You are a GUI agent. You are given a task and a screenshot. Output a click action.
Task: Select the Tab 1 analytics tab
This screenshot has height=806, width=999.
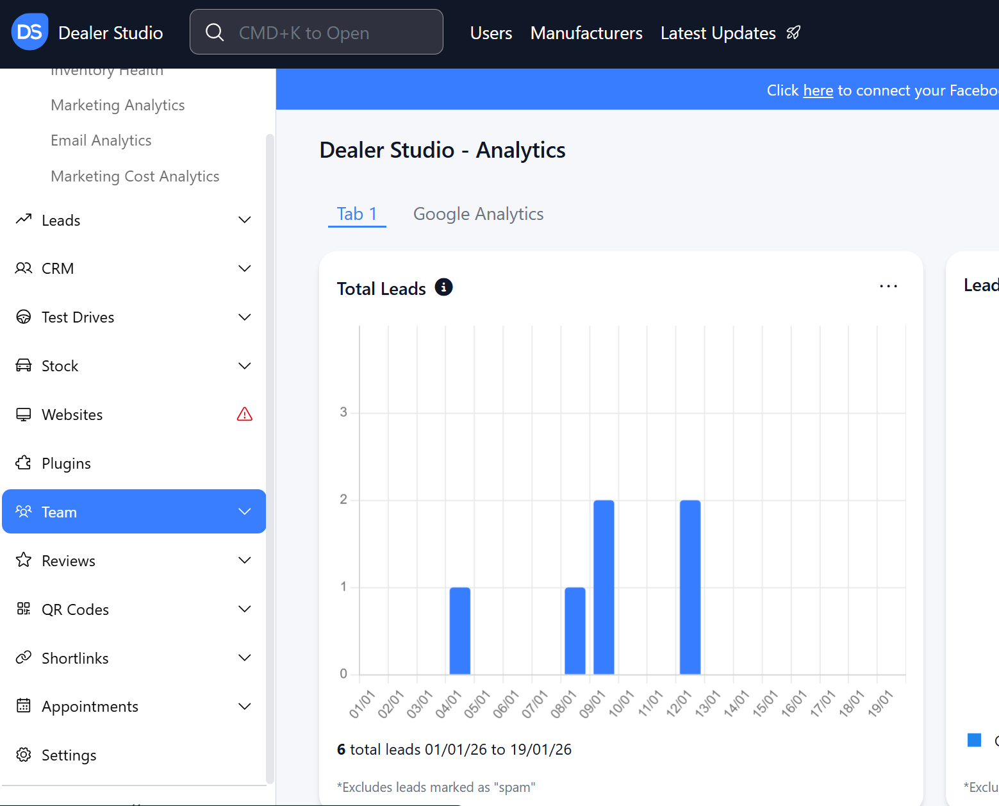tap(357, 214)
